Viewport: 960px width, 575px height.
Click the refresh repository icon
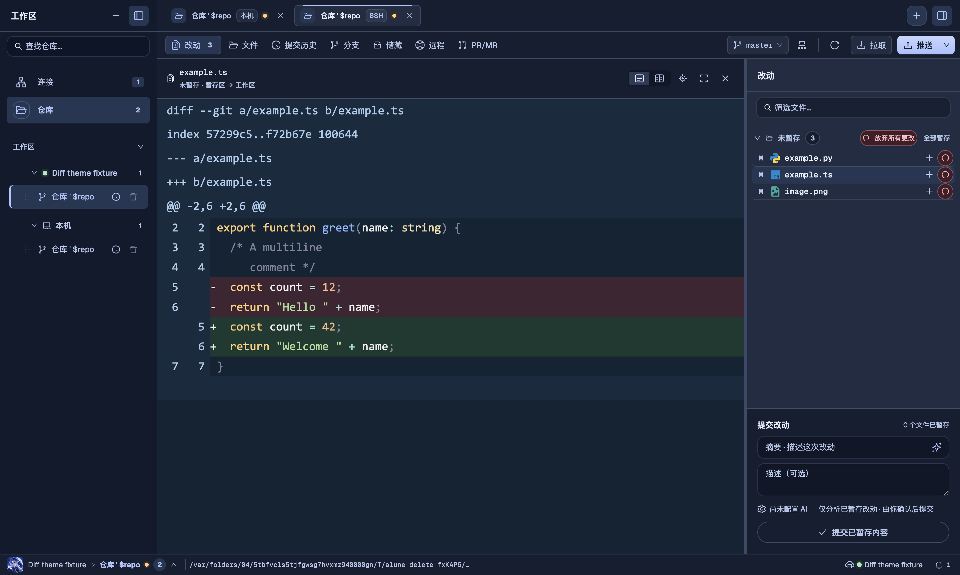click(835, 45)
